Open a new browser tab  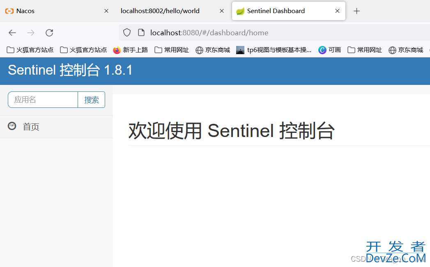tap(356, 11)
